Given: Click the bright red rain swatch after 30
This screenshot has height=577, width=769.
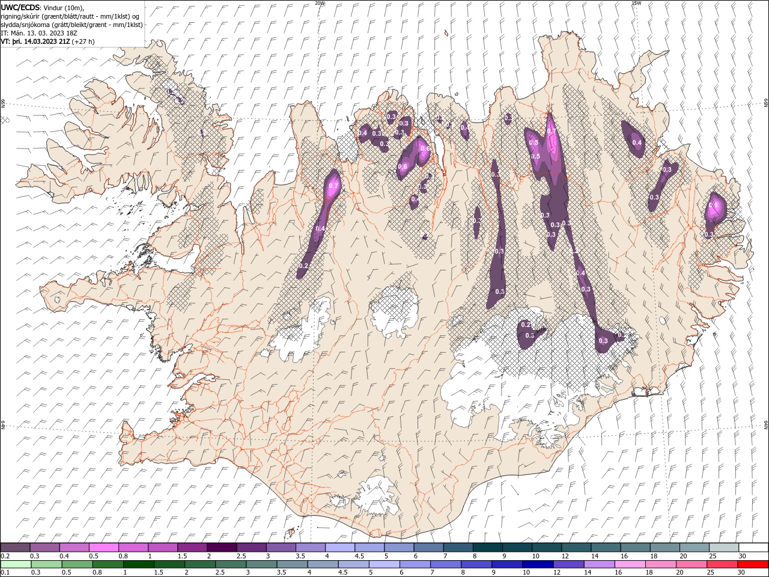Looking at the screenshot, I should point(752,564).
